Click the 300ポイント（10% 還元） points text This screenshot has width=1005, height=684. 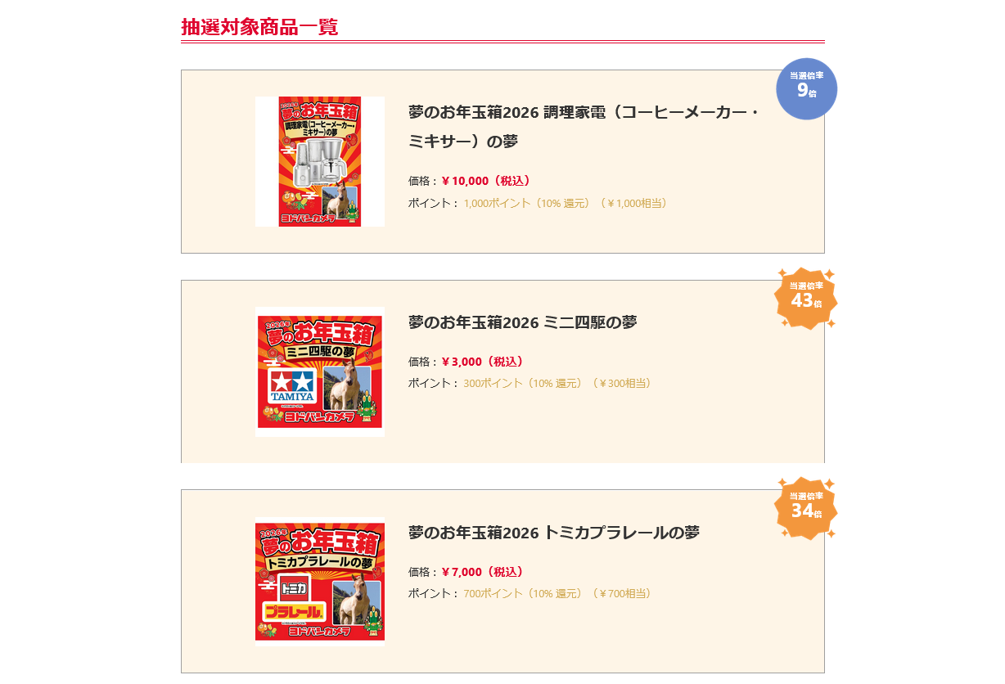[523, 383]
